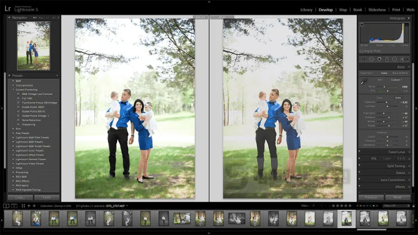Switch to the Book module
This screenshot has height=235, width=418.
[x=357, y=10]
